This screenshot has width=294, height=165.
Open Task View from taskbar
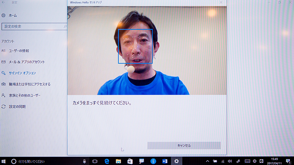click(x=95, y=161)
